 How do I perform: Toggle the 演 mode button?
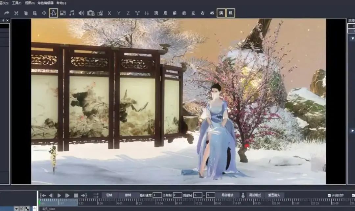[x=220, y=13]
